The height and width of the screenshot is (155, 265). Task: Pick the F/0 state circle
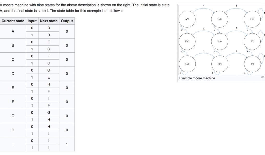pos(252,41)
